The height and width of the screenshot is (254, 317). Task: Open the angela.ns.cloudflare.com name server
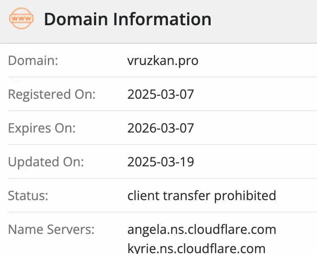[x=202, y=229]
